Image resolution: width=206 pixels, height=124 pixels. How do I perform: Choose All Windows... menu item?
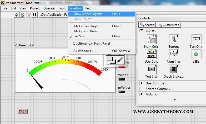tap(102, 51)
